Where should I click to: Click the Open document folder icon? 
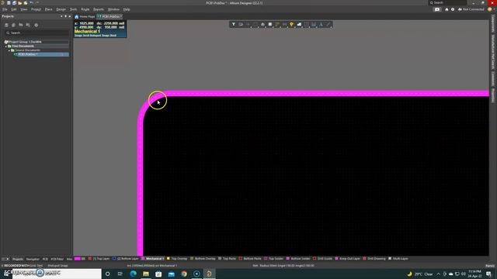point(20,3)
